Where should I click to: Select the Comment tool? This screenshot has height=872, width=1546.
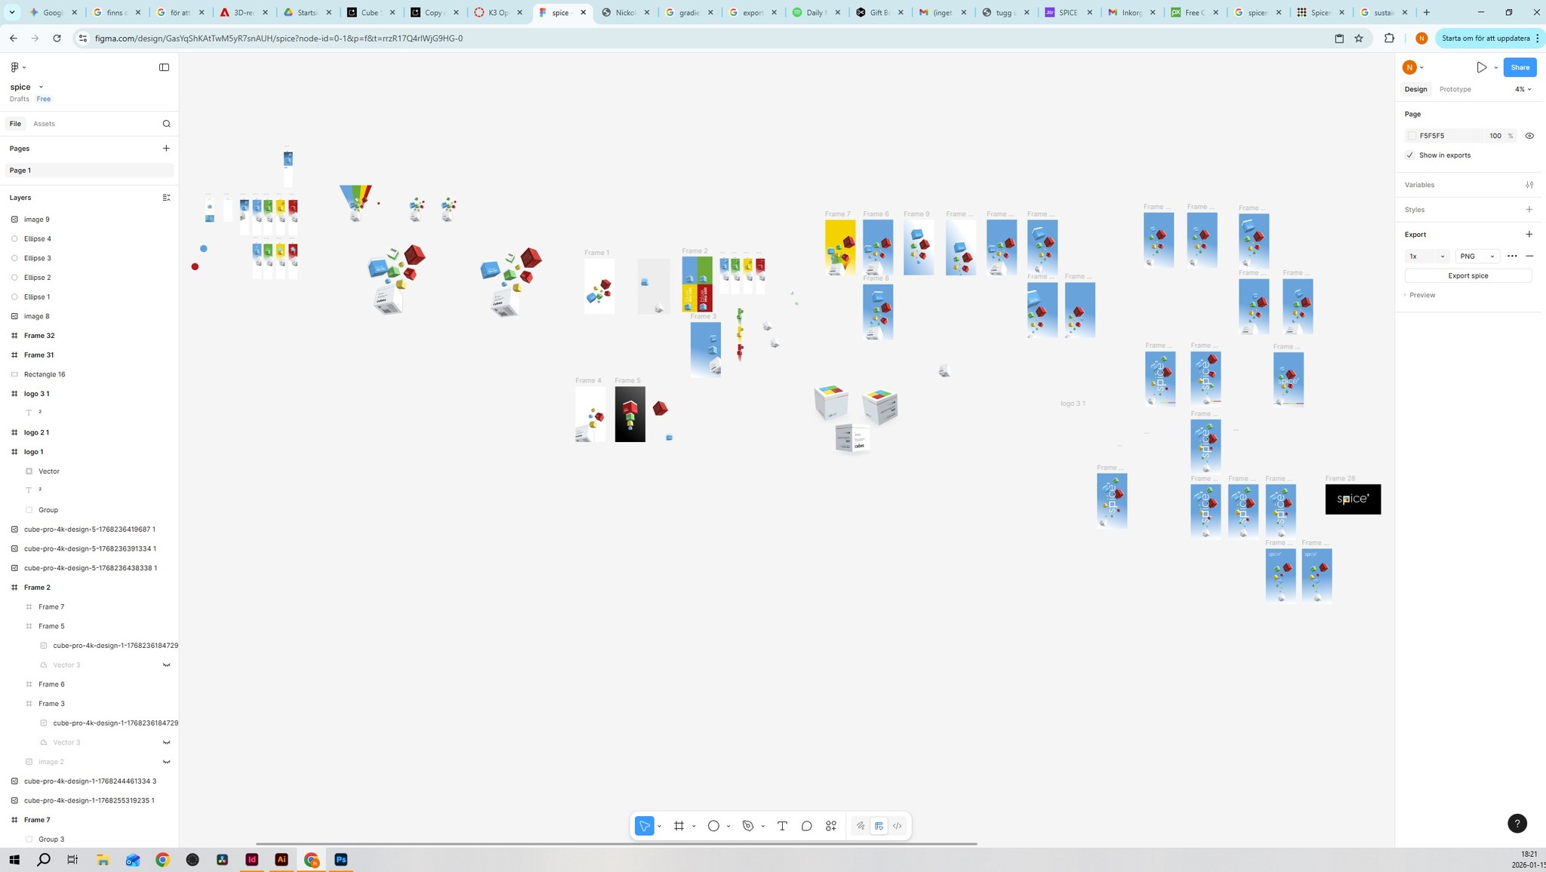point(806,826)
